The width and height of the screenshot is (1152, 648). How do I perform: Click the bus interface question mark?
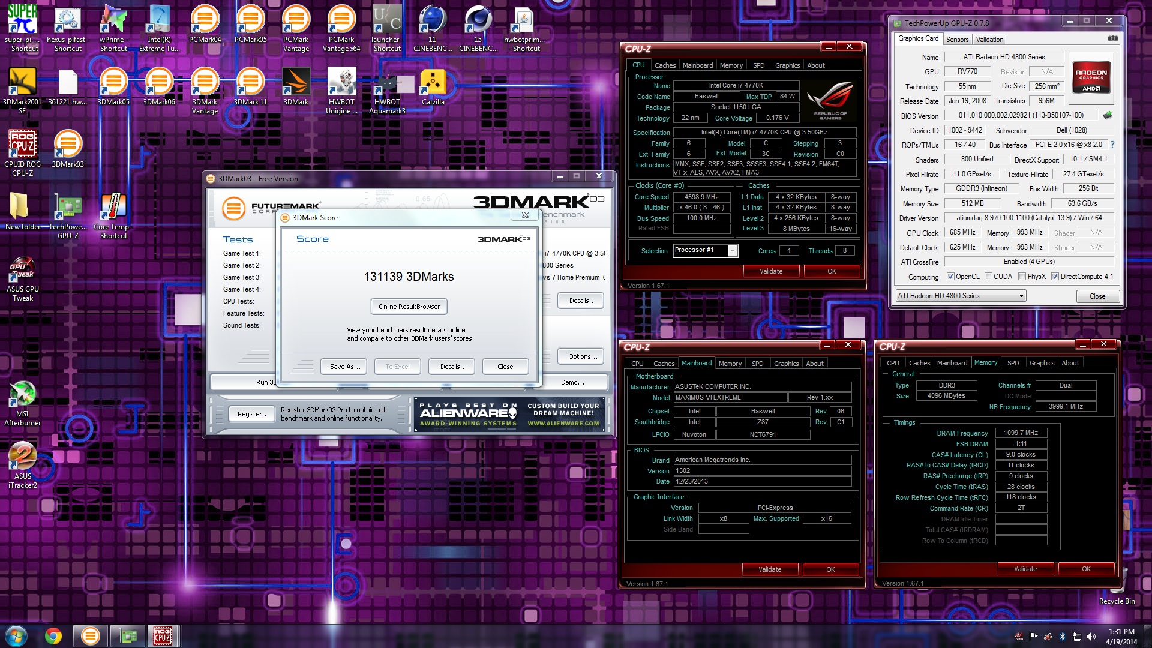pos(1112,145)
